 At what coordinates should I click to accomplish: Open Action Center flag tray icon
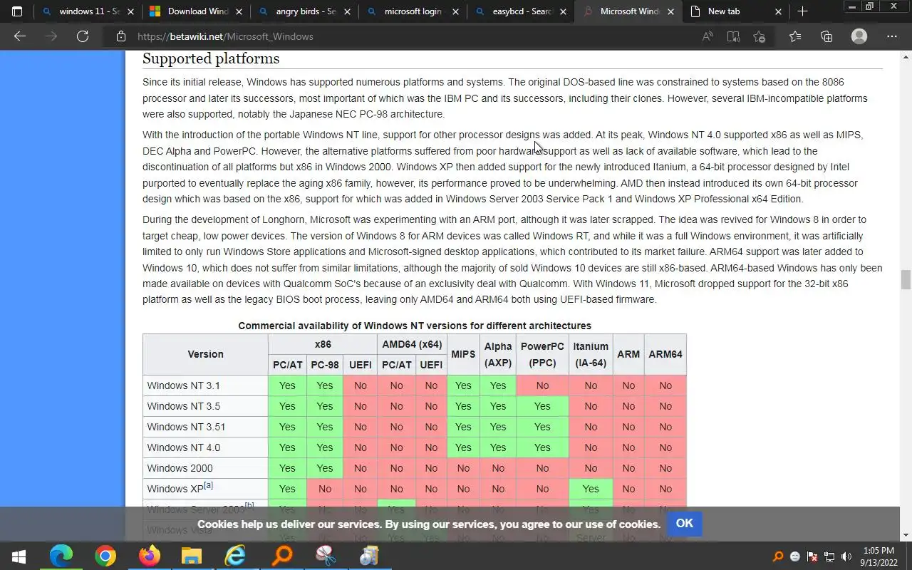[x=812, y=556]
